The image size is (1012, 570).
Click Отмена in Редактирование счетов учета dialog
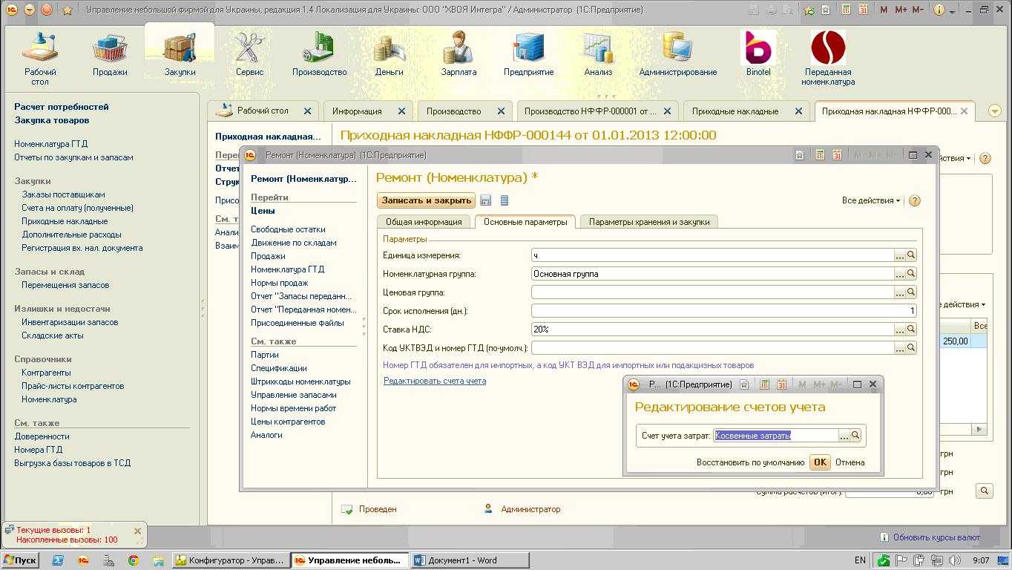pyautogui.click(x=850, y=462)
